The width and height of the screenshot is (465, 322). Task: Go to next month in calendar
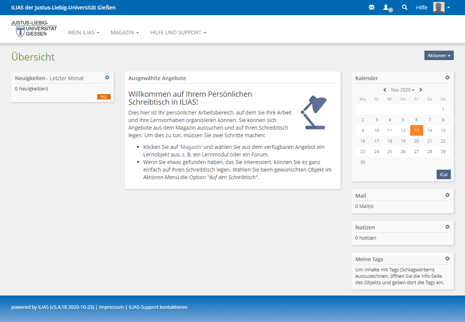point(420,90)
